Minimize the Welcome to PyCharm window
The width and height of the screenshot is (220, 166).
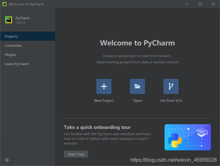click(187, 4)
